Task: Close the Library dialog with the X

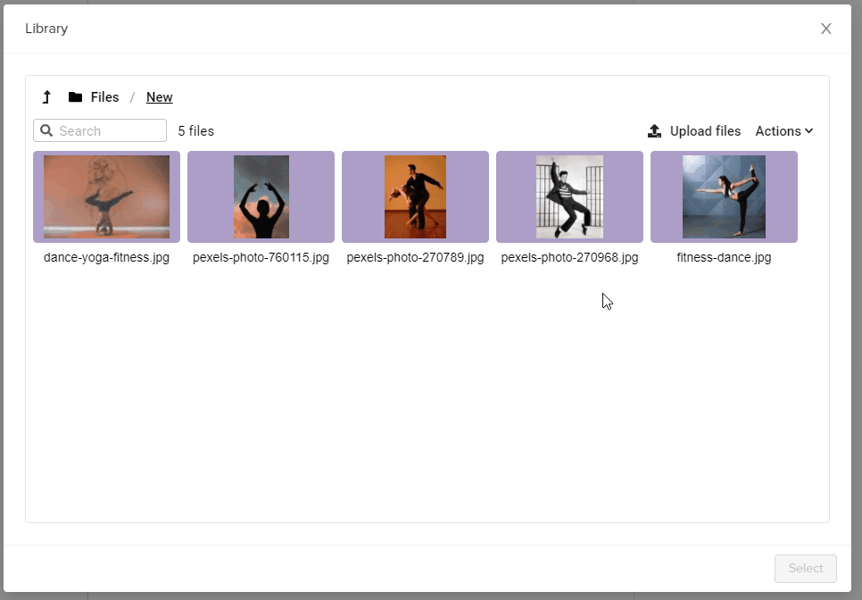Action: coord(825,29)
